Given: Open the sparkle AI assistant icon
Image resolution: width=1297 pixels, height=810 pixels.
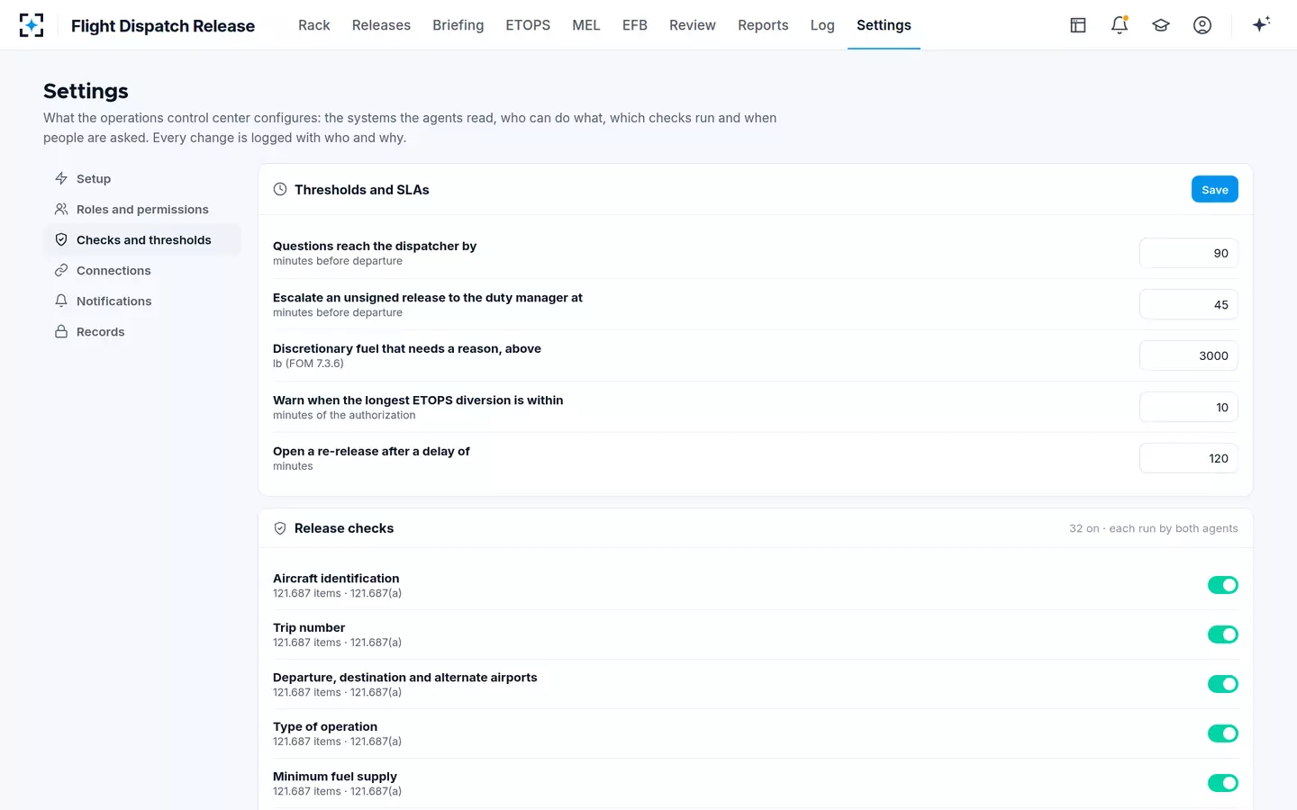Looking at the screenshot, I should tap(1261, 24).
